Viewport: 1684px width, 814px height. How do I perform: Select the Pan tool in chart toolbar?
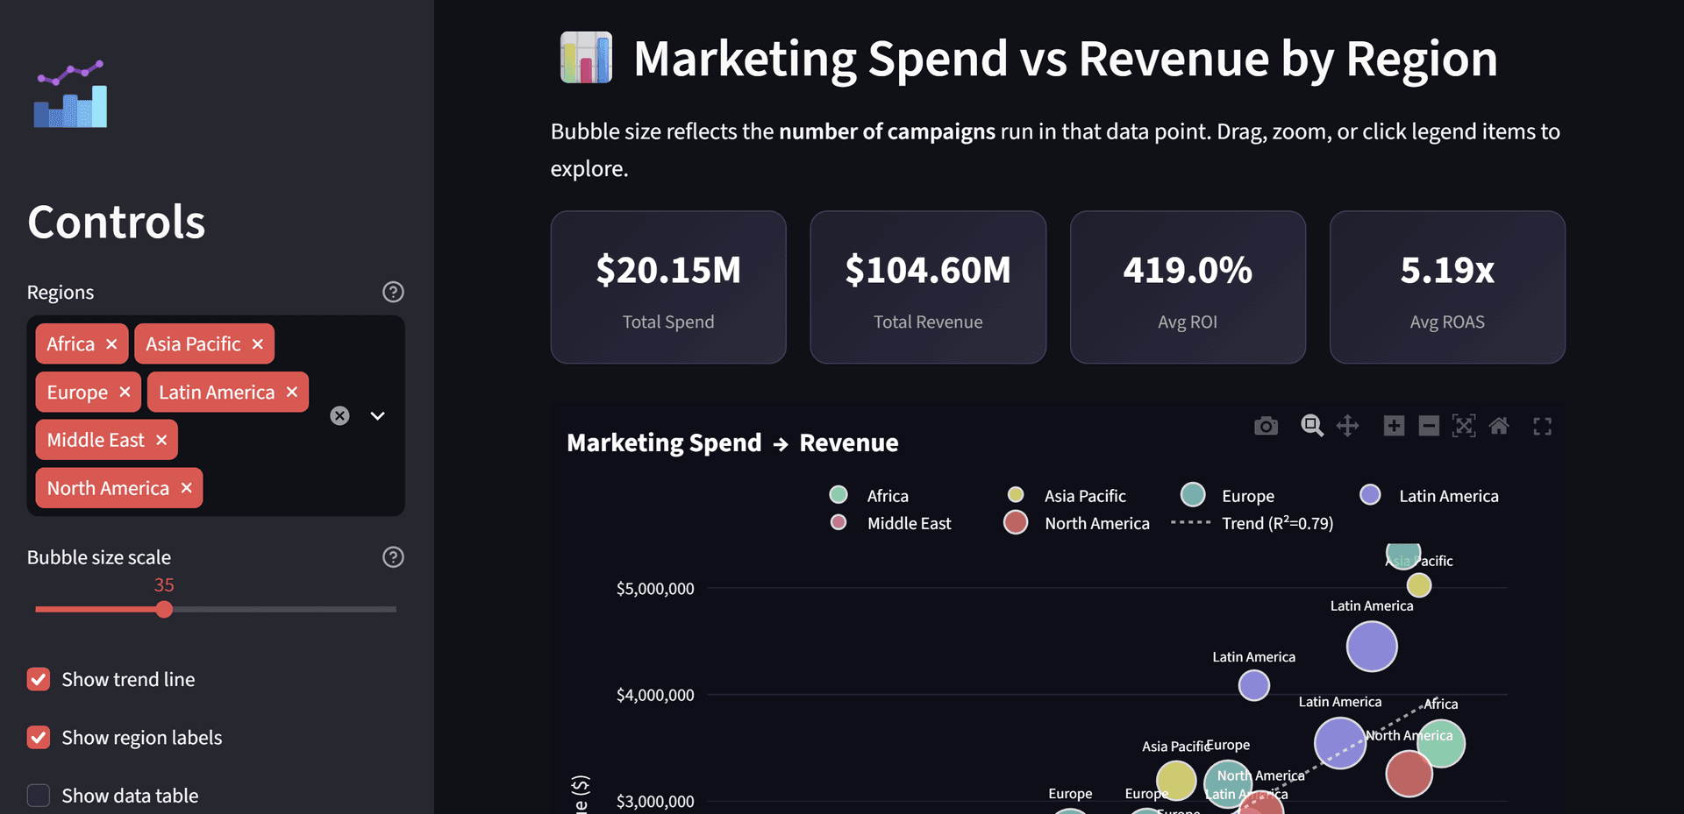point(1347,426)
